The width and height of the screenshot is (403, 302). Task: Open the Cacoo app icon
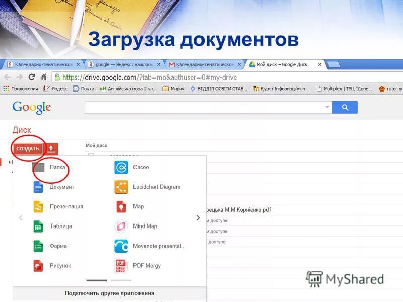[x=121, y=167]
